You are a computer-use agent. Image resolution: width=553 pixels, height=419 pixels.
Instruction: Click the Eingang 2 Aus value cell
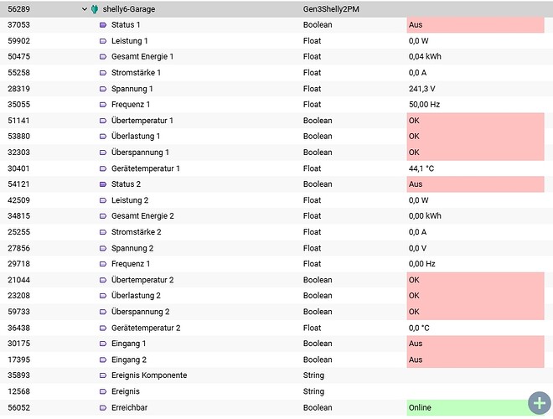(x=475, y=360)
